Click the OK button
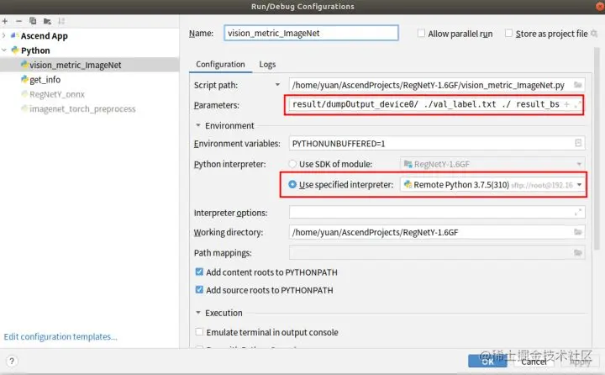The width and height of the screenshot is (605, 375). tap(487, 362)
